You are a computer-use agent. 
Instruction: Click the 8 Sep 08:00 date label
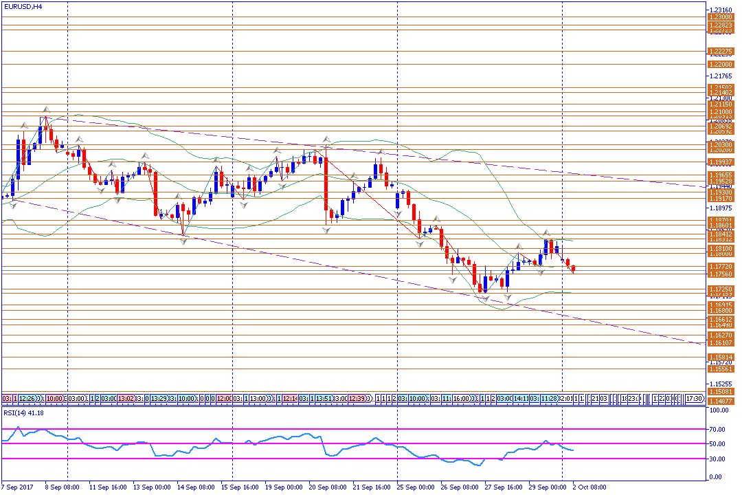(62, 487)
